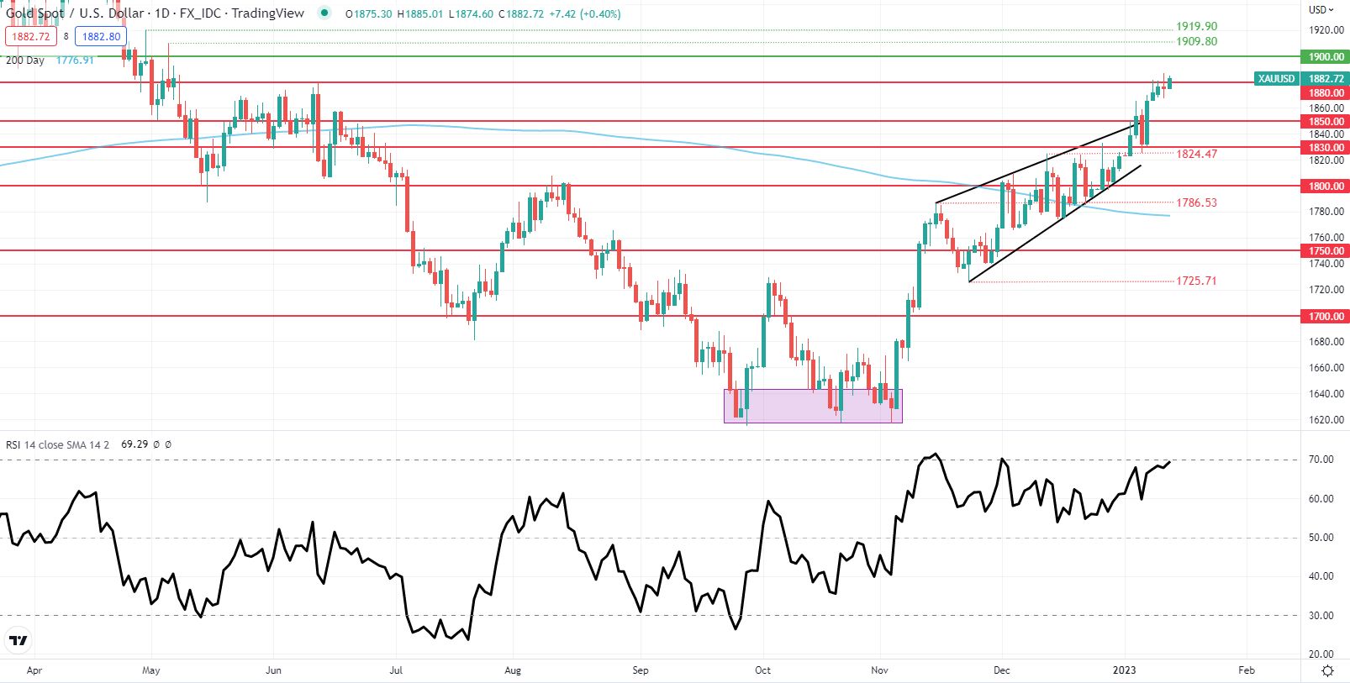Screen dimensions: 1350x683
Task: Click the change value +7.42 (+0.40%)
Action: [x=585, y=14]
